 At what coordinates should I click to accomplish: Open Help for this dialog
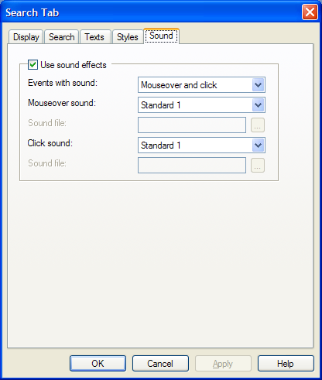pyautogui.click(x=286, y=364)
